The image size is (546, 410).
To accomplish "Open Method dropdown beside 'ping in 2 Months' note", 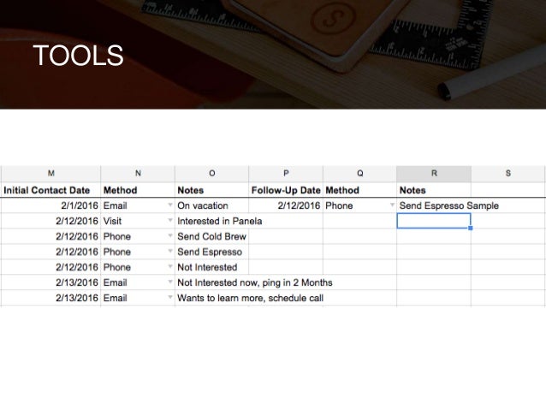I will click(x=170, y=282).
